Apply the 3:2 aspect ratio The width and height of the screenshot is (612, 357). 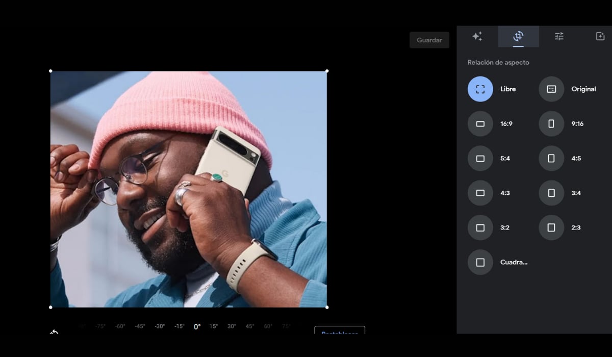pos(480,228)
